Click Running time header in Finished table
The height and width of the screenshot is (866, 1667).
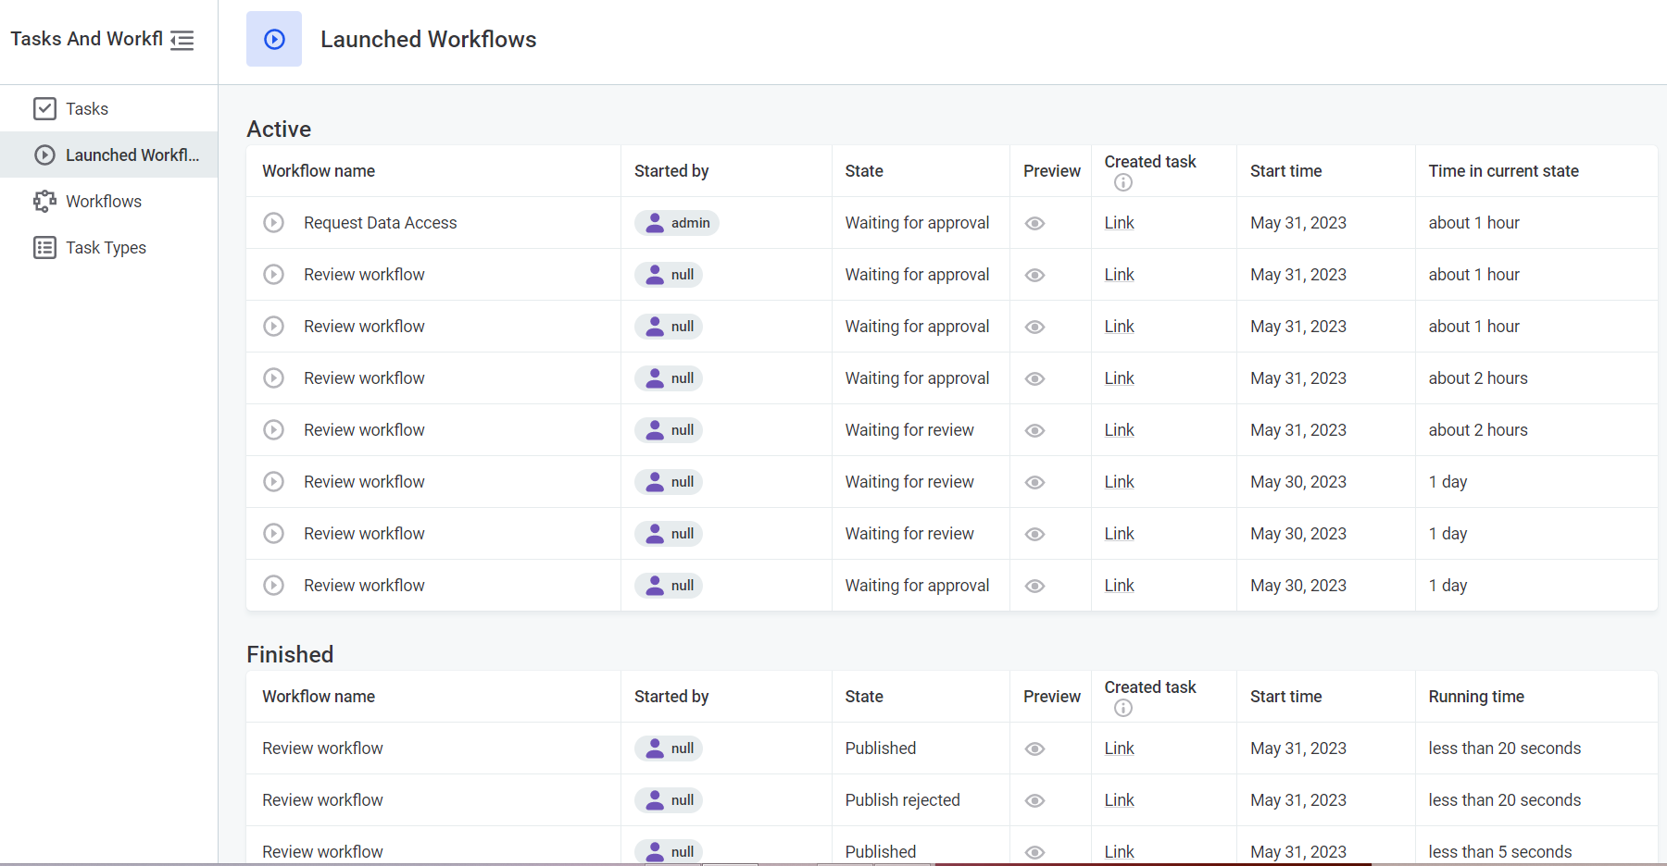click(1475, 697)
